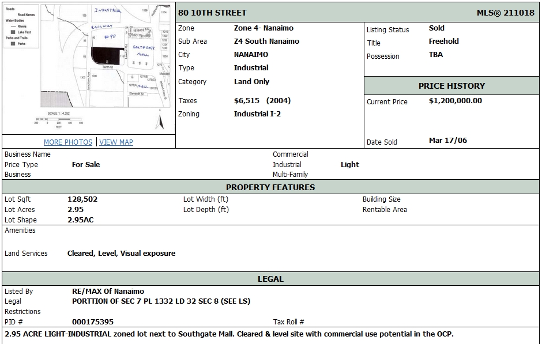This screenshot has height=344, width=542.
Task: Click the listed by RE/MAX Of Nanaimo
Action: 108,291
